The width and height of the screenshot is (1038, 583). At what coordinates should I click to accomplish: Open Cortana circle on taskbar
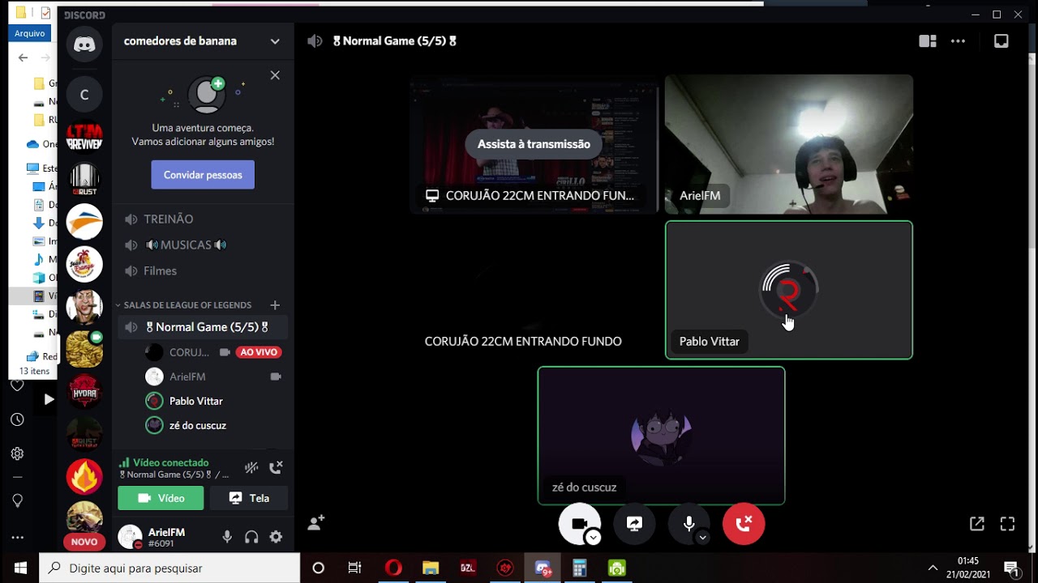pyautogui.click(x=318, y=568)
